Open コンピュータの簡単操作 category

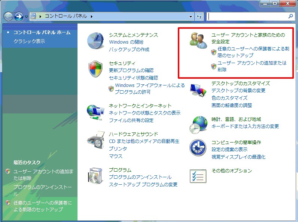point(236,142)
